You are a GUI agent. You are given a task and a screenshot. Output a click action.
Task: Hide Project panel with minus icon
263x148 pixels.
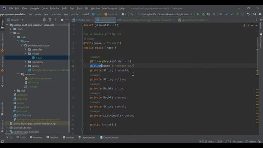pos(67,20)
